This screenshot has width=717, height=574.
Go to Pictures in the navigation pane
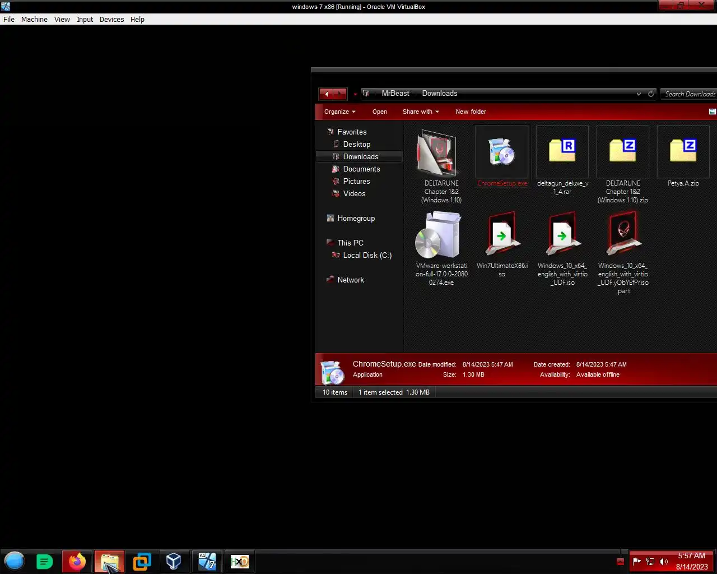coord(356,181)
